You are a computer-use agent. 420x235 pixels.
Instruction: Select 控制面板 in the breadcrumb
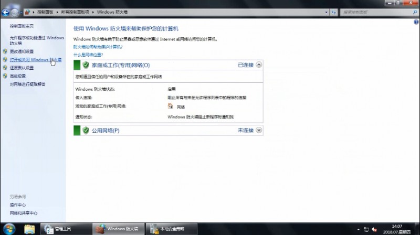[45, 12]
